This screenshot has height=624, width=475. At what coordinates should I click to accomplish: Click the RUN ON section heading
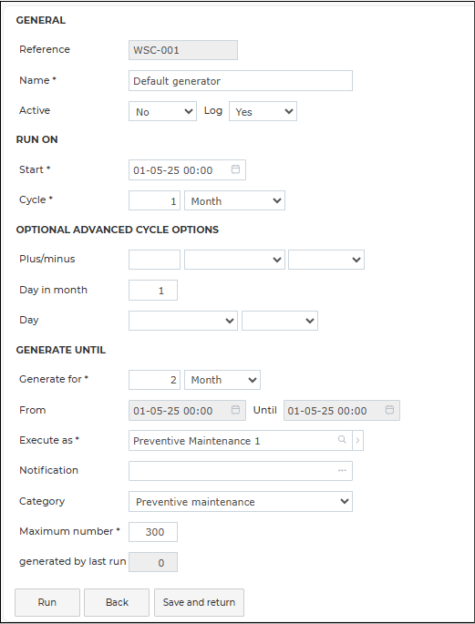coord(36,139)
